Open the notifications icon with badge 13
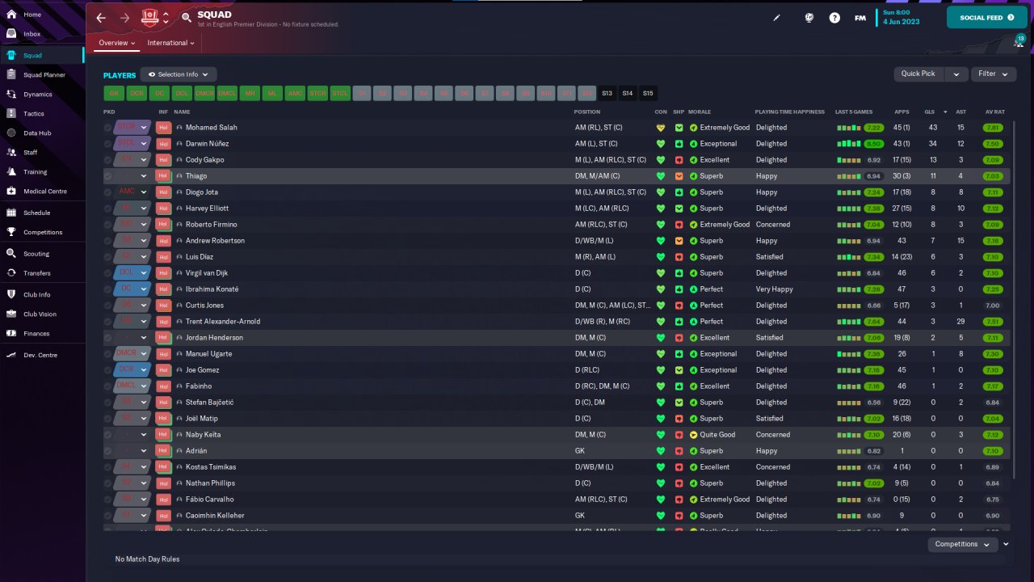Viewport: 1034px width, 582px height. [1019, 42]
